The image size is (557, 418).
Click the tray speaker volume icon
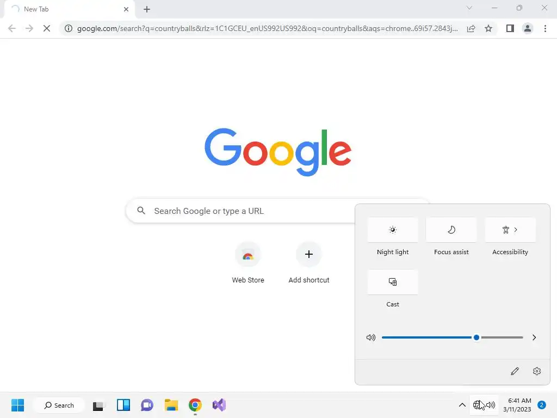coord(491,405)
